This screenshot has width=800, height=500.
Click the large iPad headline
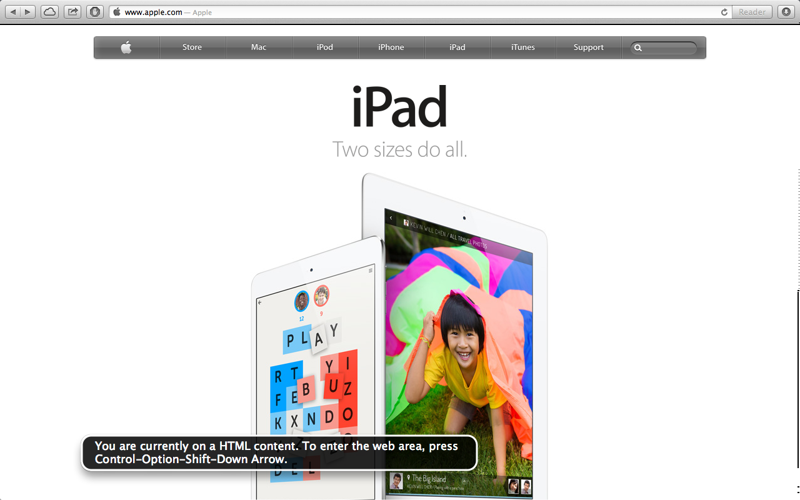click(x=400, y=106)
